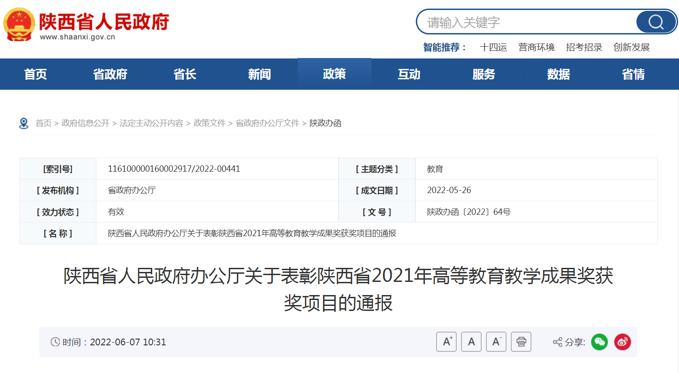
Task: Click the search magnifier button
Action: tap(655, 22)
